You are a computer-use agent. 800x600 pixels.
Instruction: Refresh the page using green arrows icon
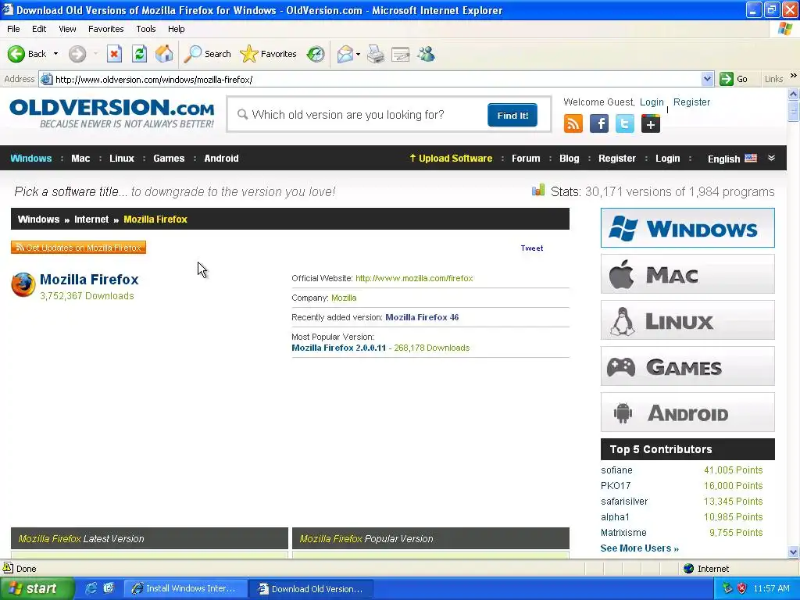tap(139, 54)
